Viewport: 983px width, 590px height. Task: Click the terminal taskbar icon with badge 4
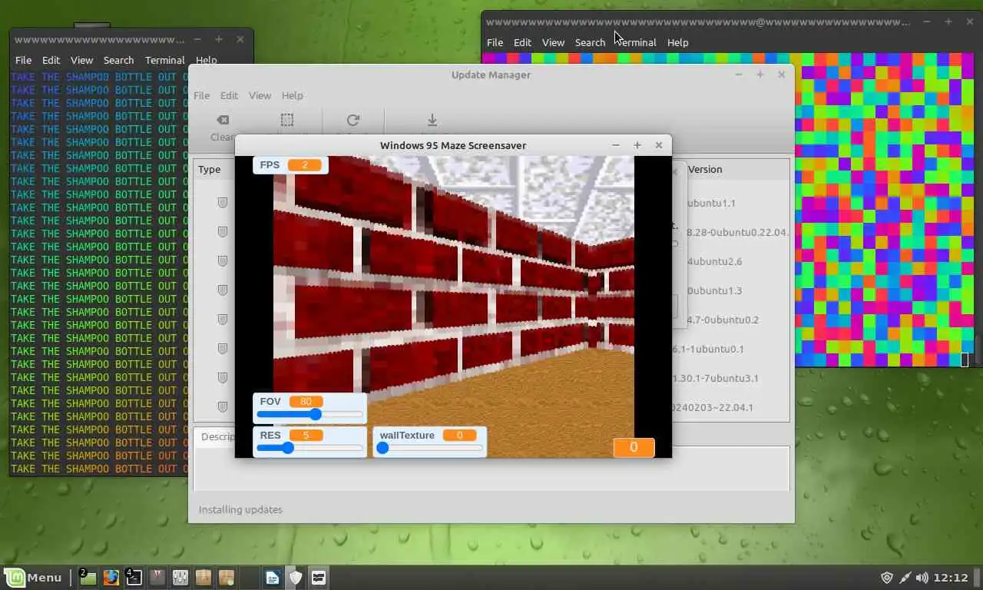(x=134, y=577)
